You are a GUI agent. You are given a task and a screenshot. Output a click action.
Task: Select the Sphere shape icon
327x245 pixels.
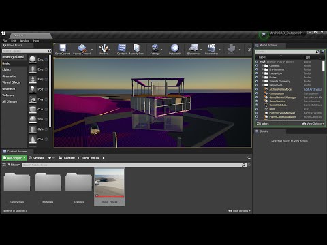(x=33, y=119)
